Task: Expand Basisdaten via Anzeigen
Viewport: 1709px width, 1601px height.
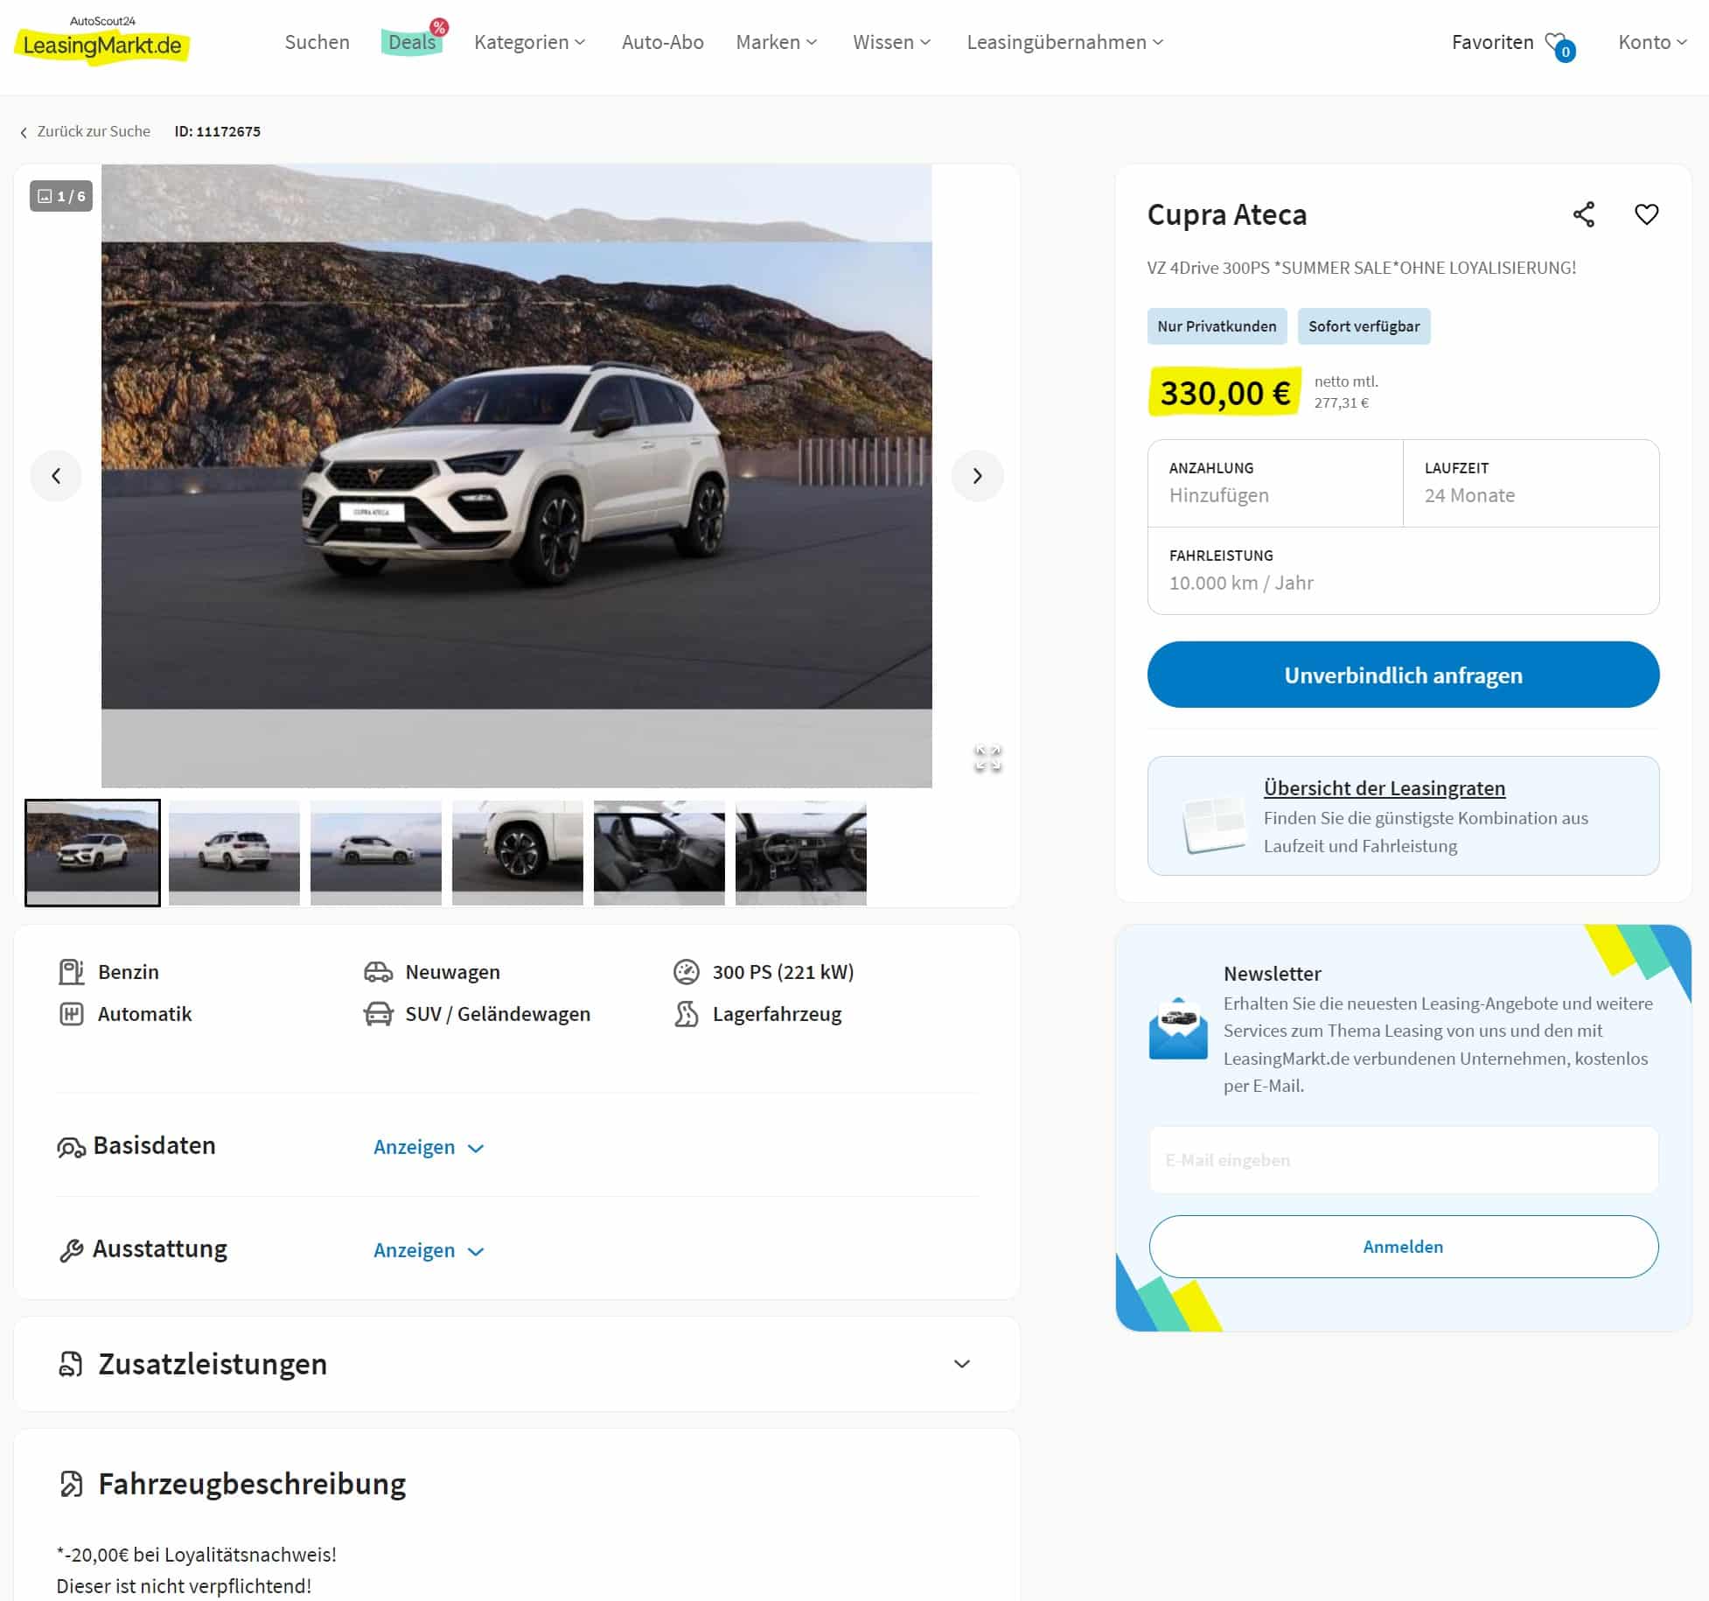Action: pos(429,1147)
